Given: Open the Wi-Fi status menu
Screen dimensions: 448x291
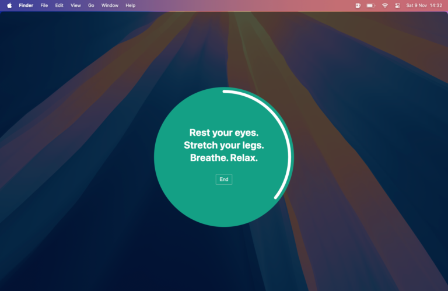Looking at the screenshot, I should 384,5.
